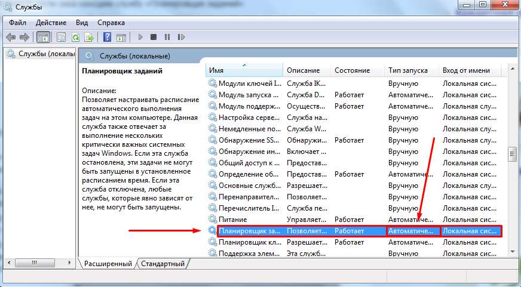Click the green Refresh toolbar icon
The height and width of the screenshot is (287, 521).
pyautogui.click(x=75, y=37)
